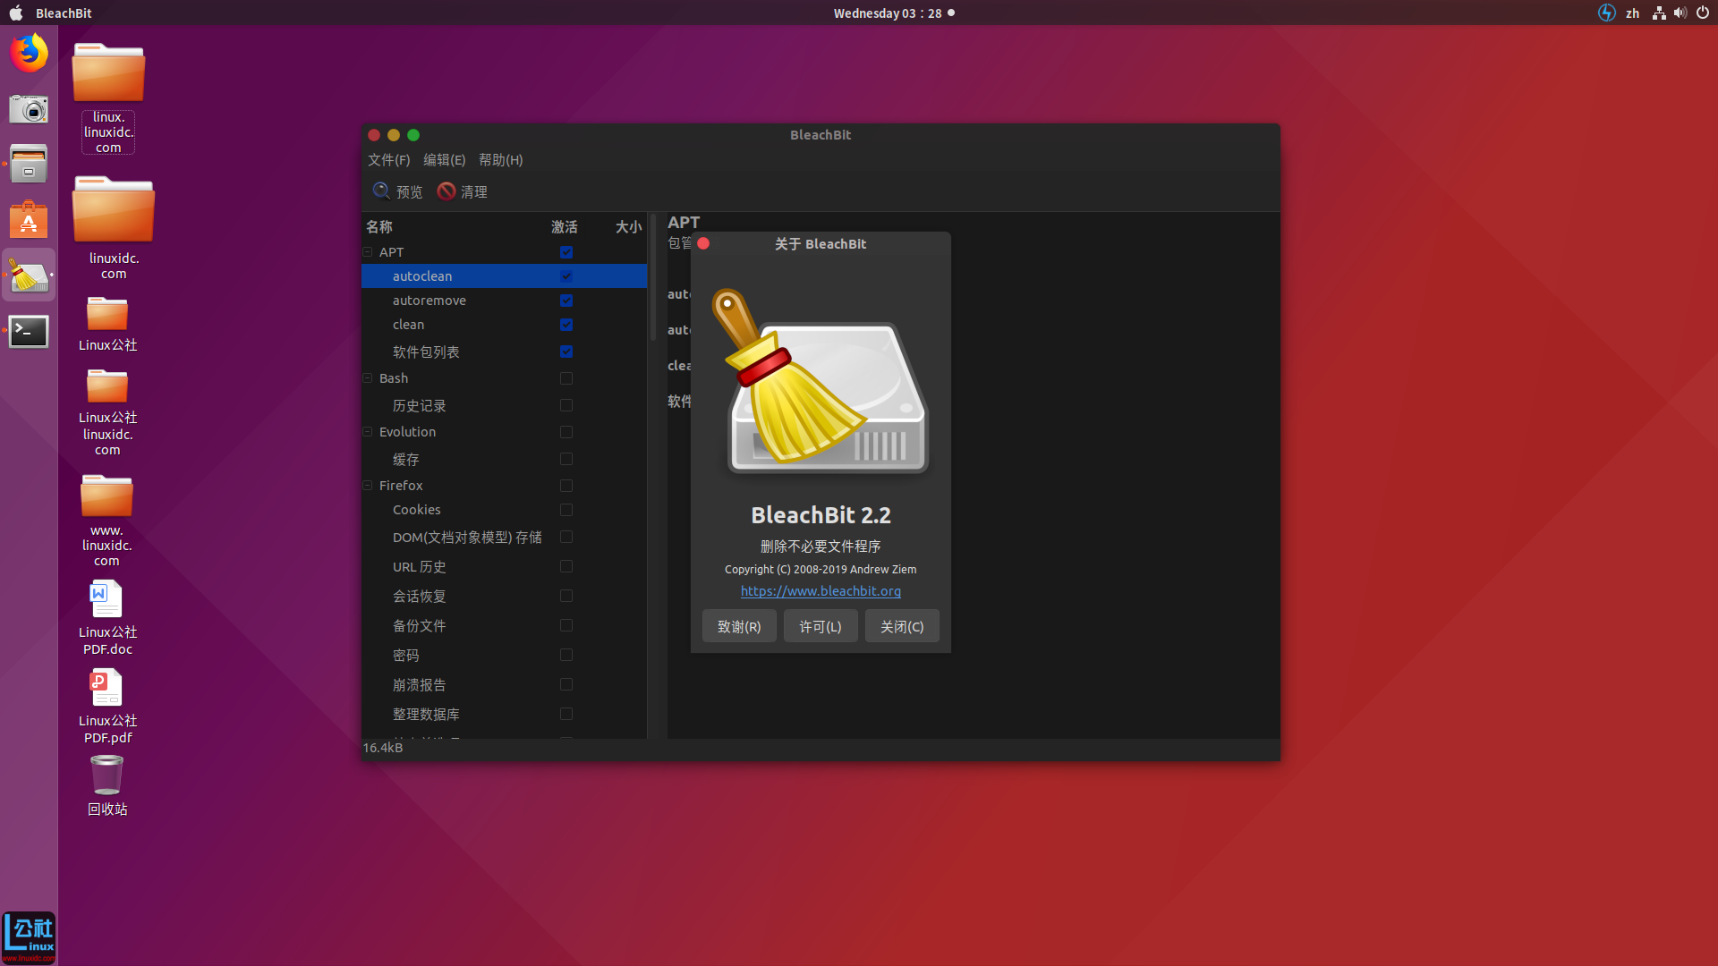1718x966 pixels.
Task: Click the BleachBit app menu in top bar
Action: [64, 13]
